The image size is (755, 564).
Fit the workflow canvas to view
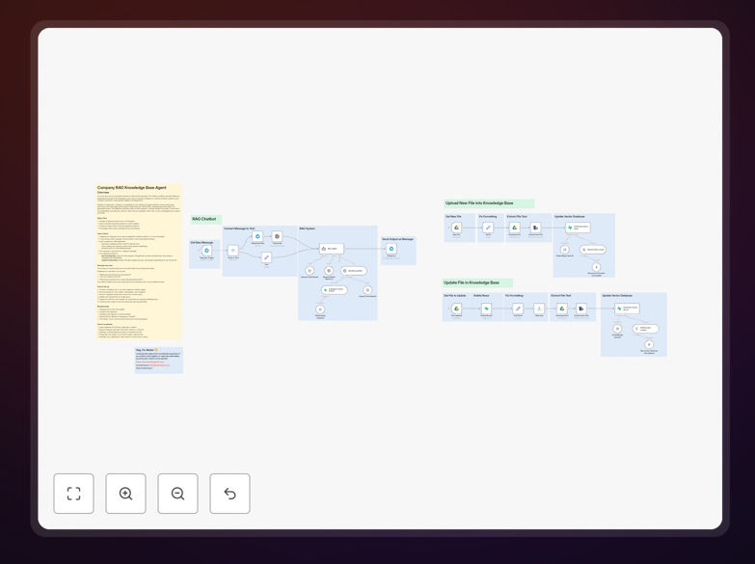tap(73, 494)
